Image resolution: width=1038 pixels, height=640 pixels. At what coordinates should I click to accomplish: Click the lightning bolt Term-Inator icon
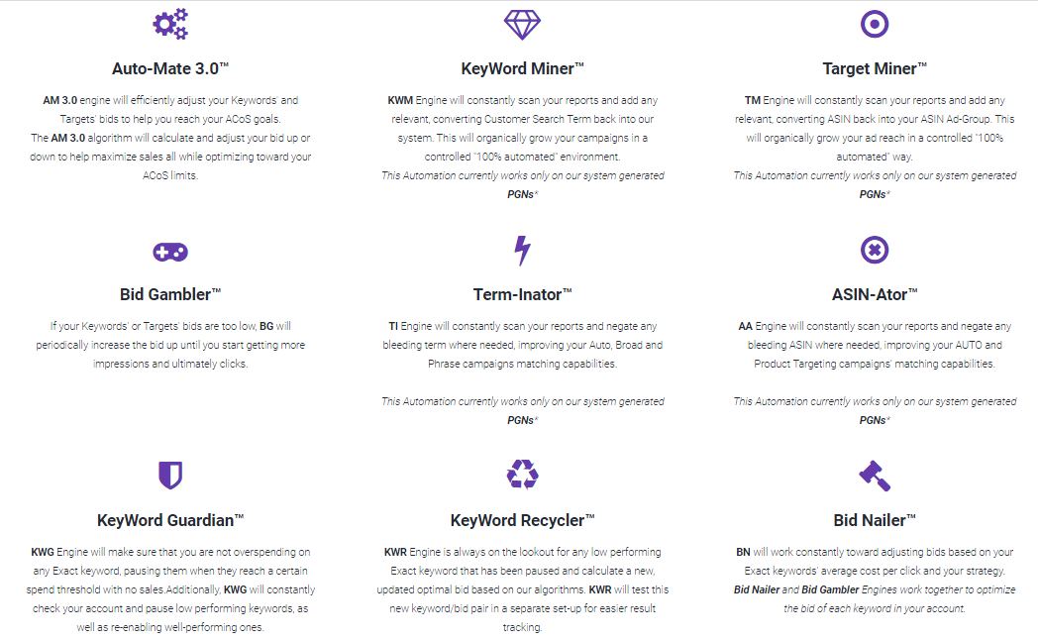tap(522, 251)
